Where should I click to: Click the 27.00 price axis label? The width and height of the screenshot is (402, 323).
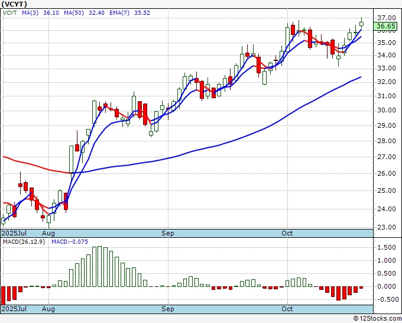point(387,157)
